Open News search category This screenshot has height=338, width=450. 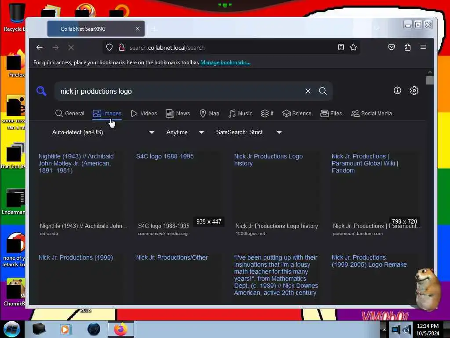tap(178, 114)
